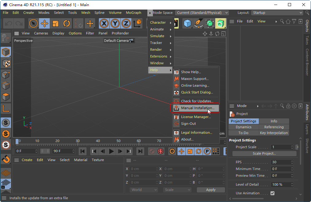Click the Record Active Objects button
The height and width of the screenshot is (202, 311).
(152, 151)
